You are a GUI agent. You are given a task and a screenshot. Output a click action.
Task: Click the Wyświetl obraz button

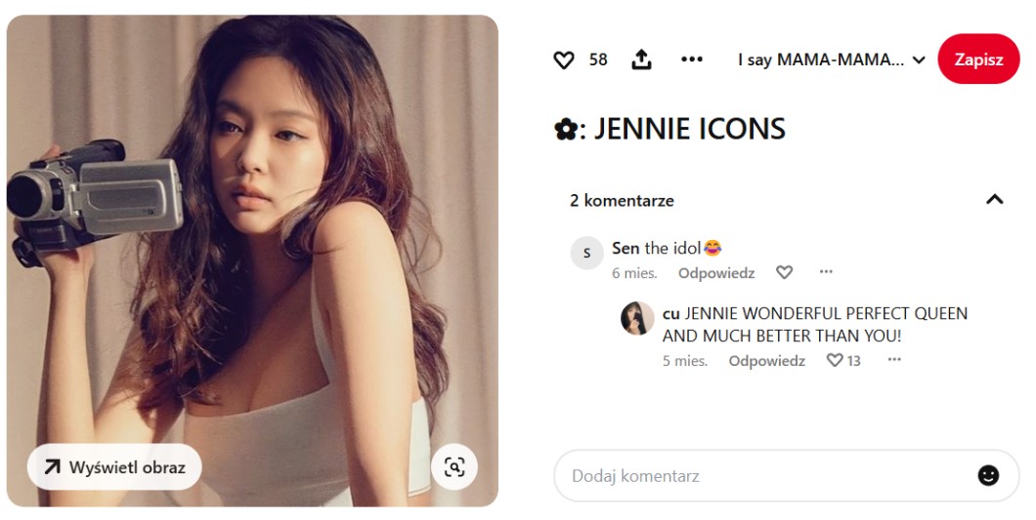click(x=114, y=467)
